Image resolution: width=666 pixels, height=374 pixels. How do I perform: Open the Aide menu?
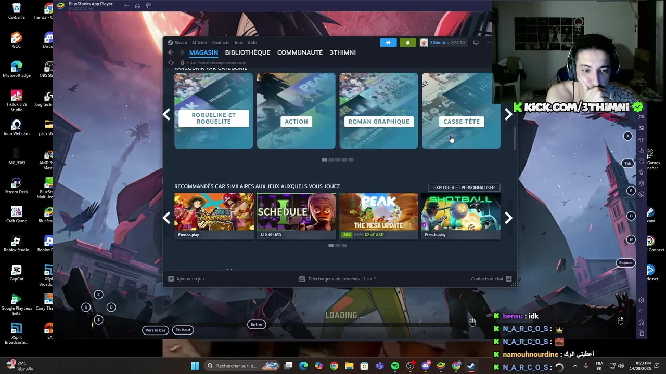point(252,43)
